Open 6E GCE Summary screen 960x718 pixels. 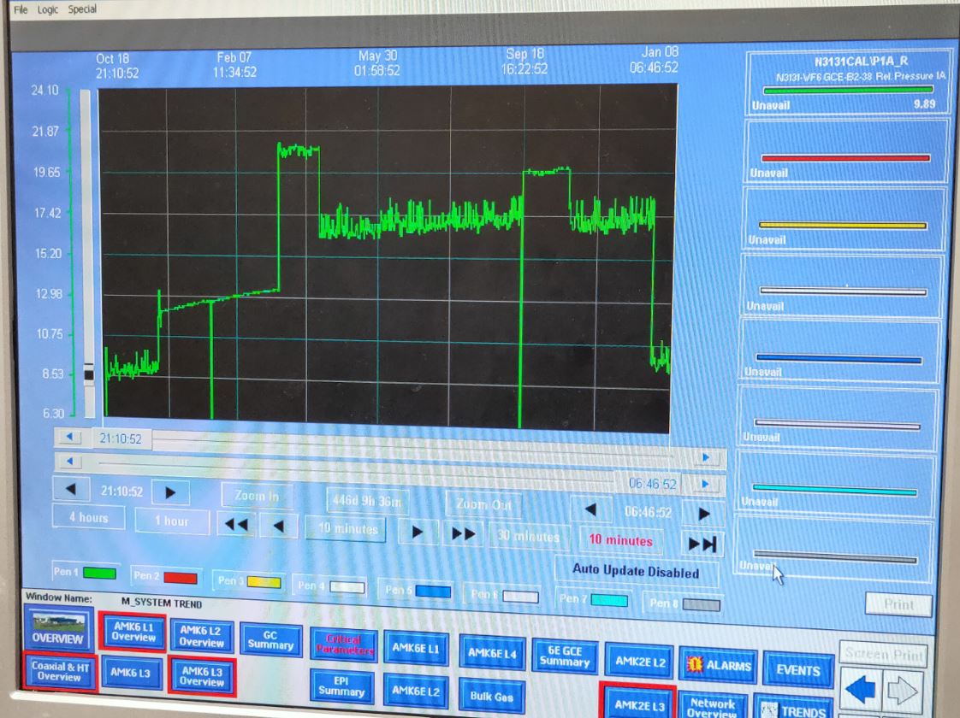[x=565, y=656]
